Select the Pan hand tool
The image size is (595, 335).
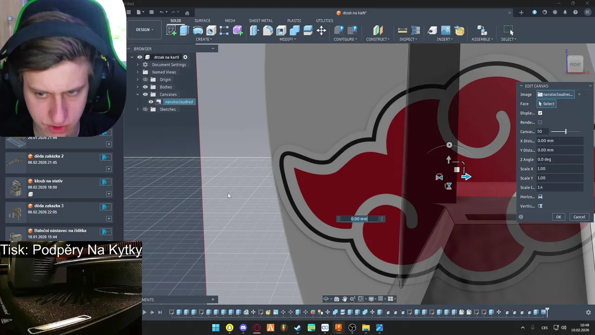click(x=344, y=299)
